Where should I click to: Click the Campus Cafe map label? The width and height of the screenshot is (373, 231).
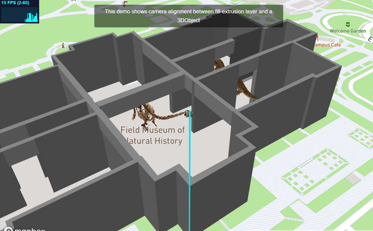tap(328, 45)
